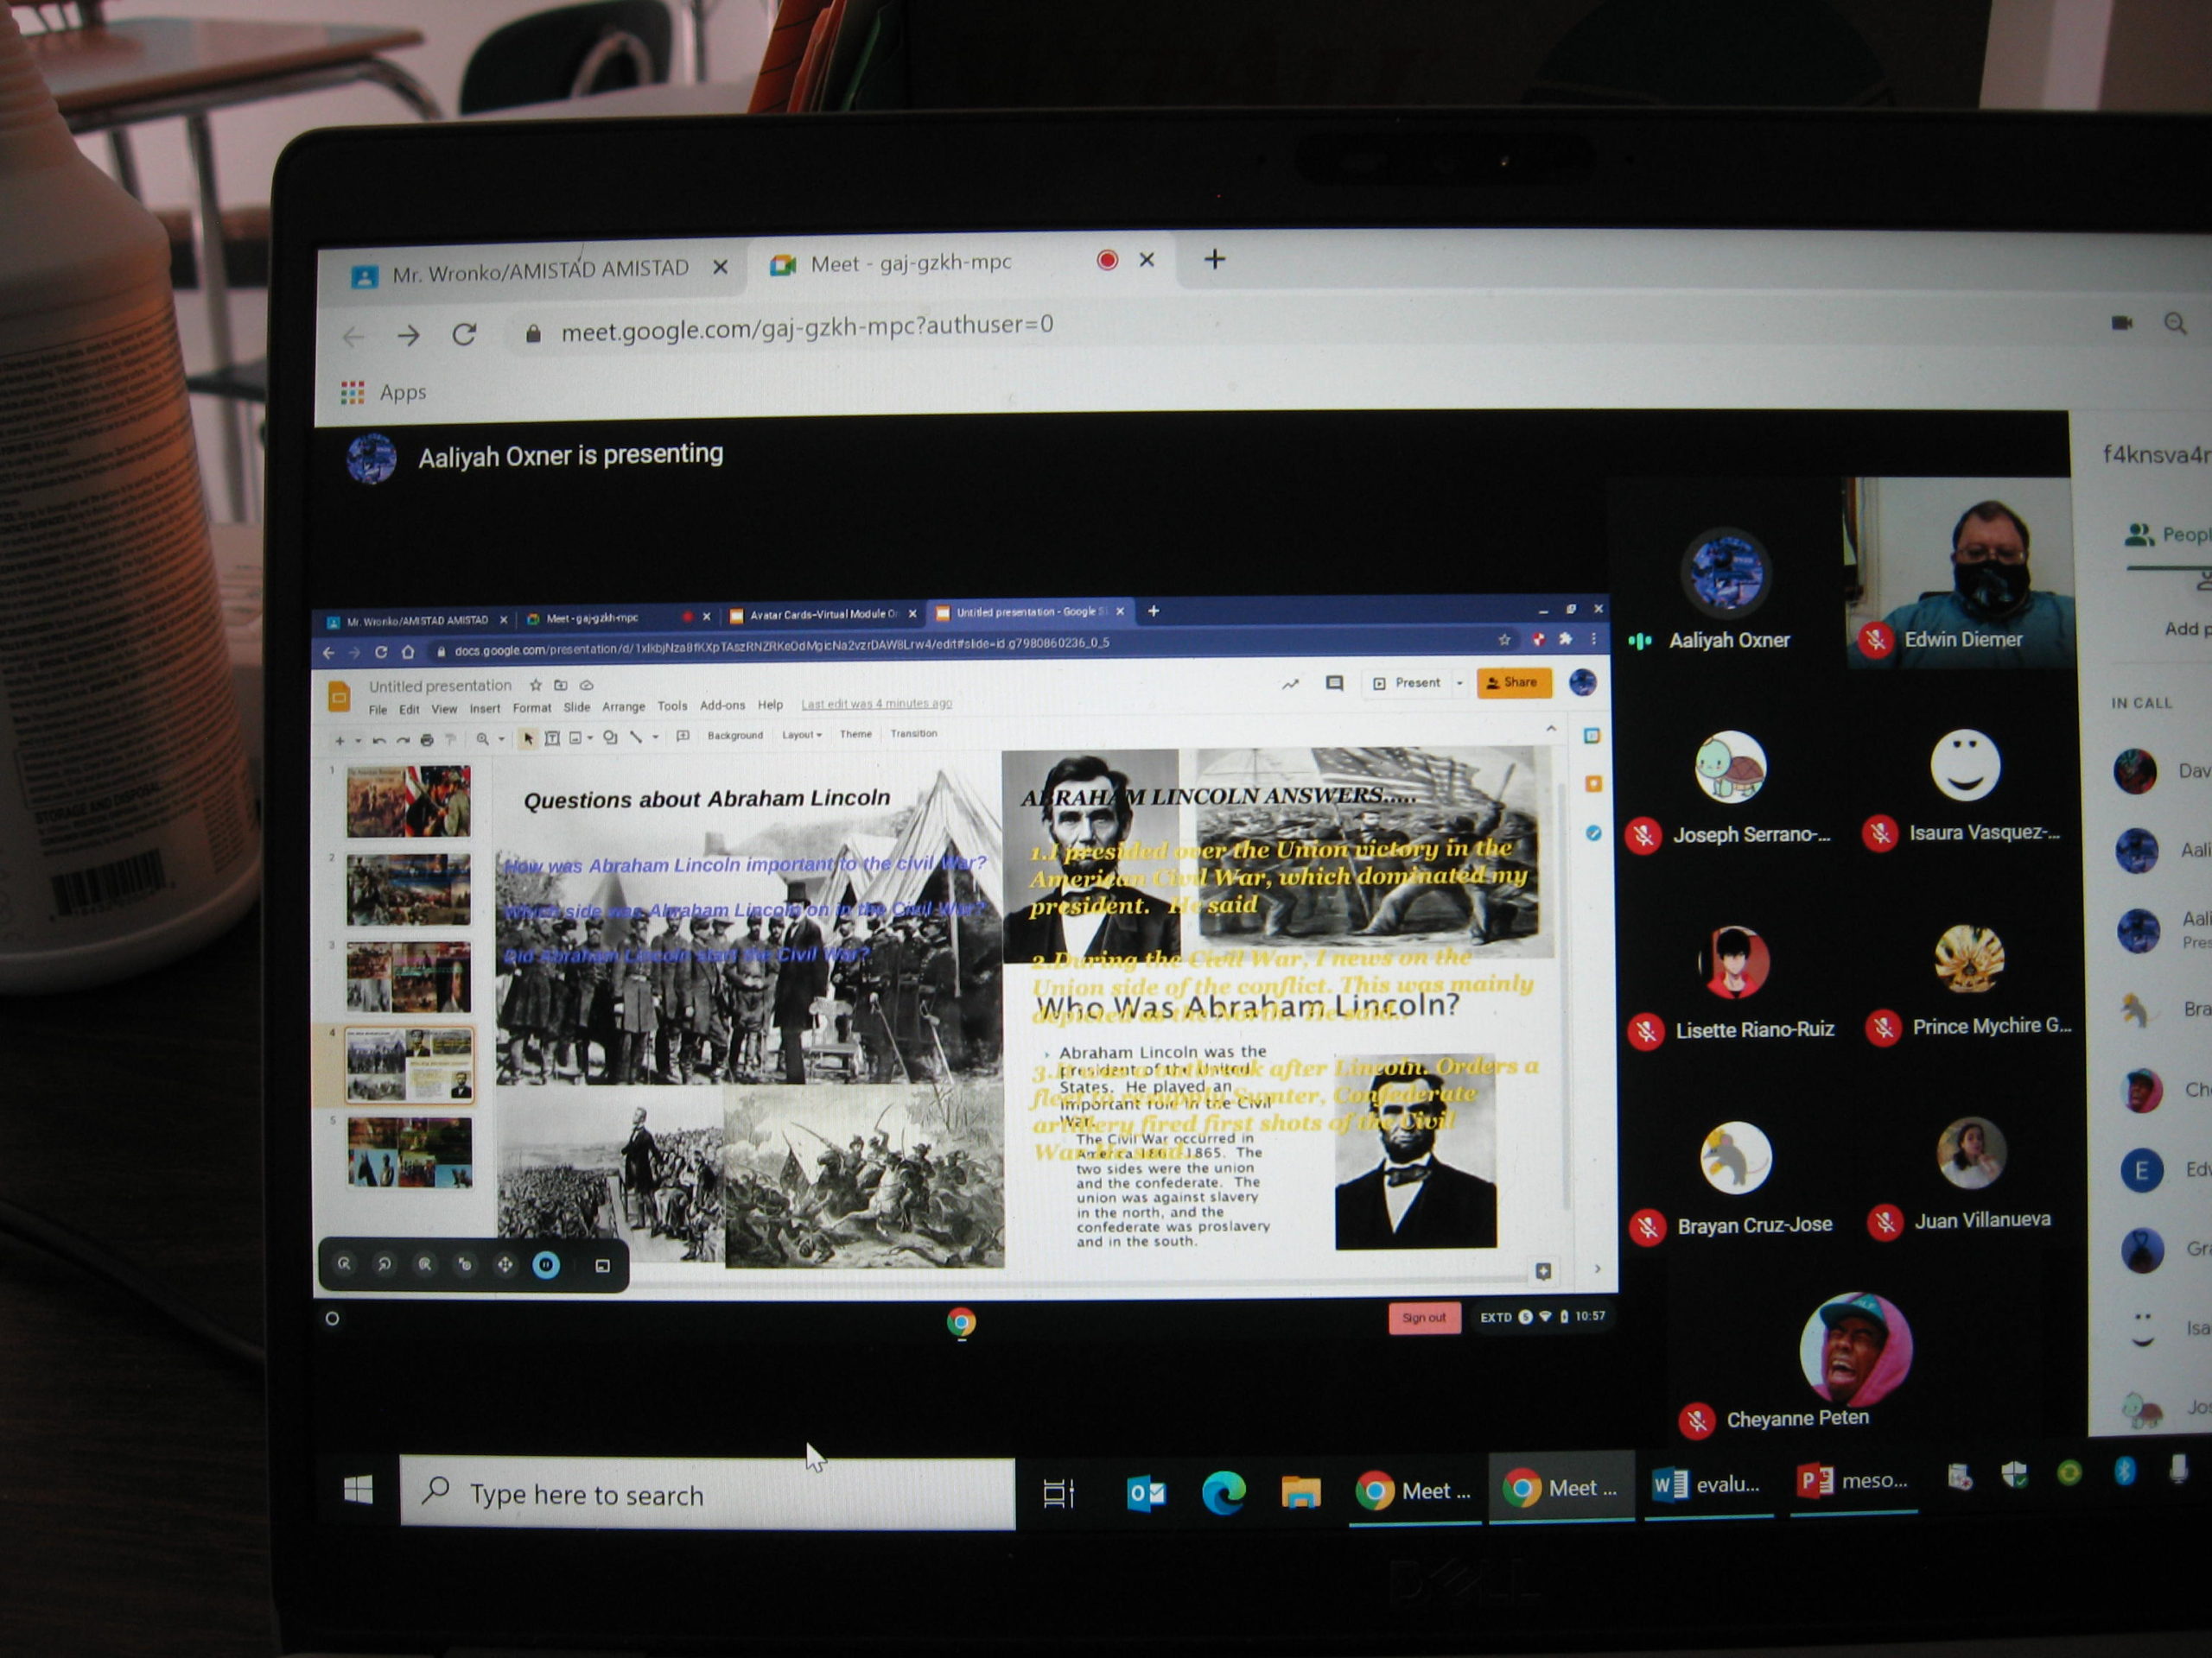Click the Task View taskbar icon
The height and width of the screenshot is (1658, 2212).
(1058, 1494)
